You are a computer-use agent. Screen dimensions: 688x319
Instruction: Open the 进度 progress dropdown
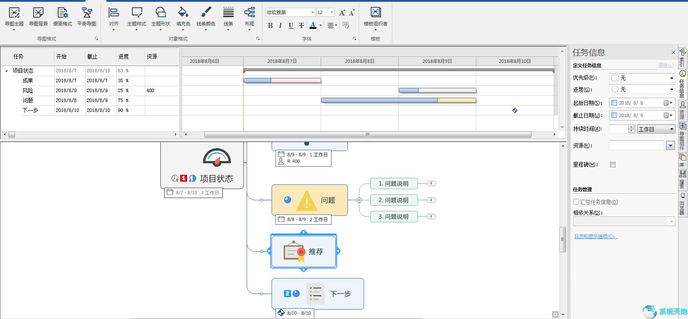pos(671,90)
